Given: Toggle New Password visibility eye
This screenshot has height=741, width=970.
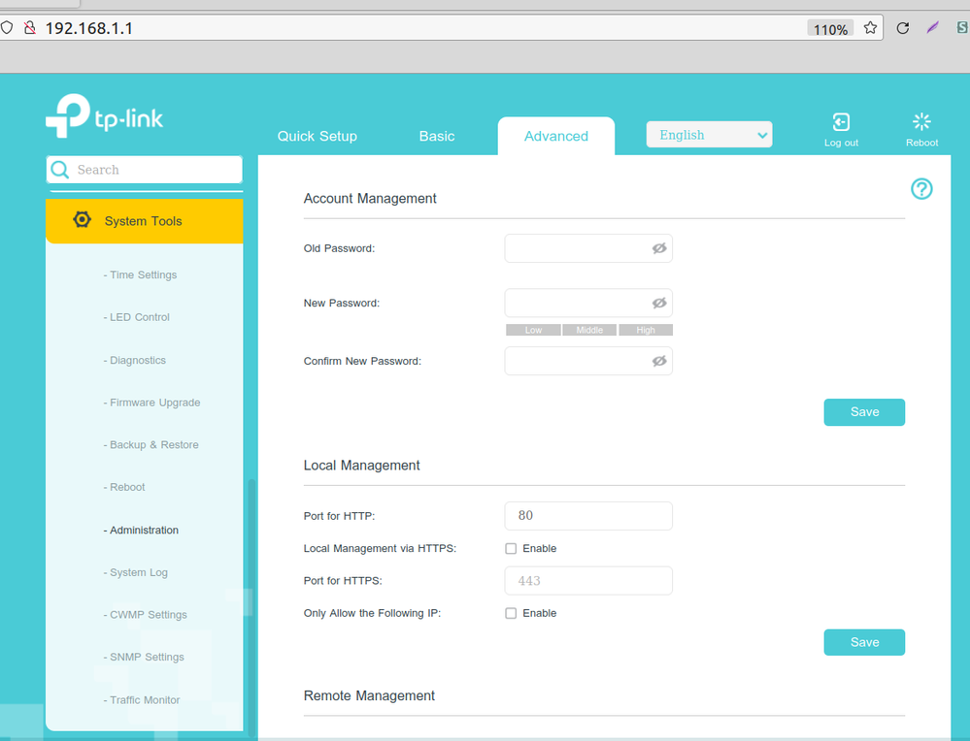Looking at the screenshot, I should (x=659, y=303).
